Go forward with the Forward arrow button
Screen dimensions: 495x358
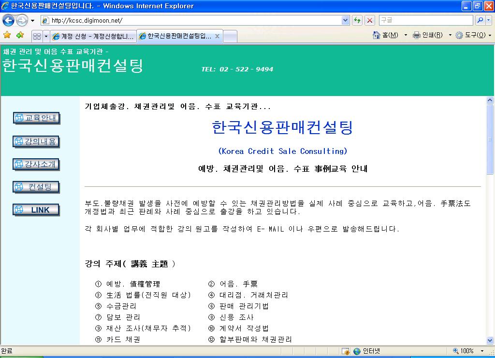point(22,21)
